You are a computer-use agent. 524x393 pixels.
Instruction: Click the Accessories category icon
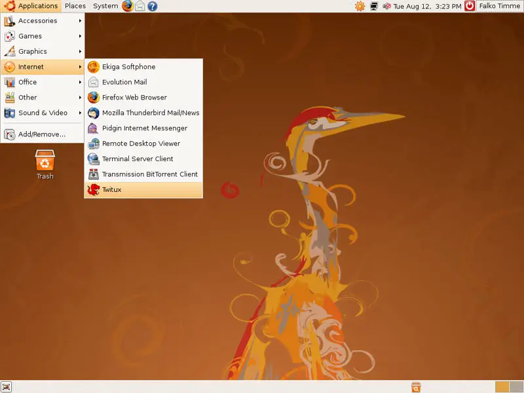click(x=9, y=21)
